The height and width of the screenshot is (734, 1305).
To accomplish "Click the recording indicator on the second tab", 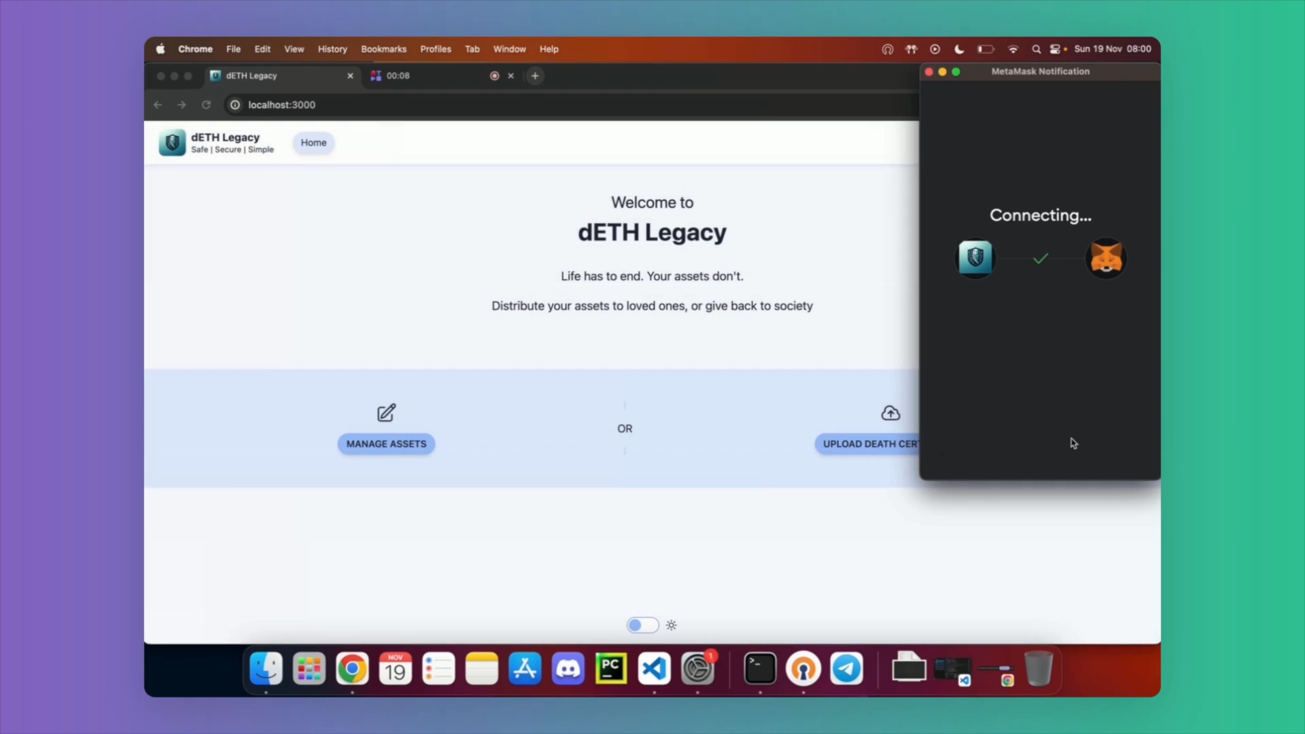I will coord(495,76).
